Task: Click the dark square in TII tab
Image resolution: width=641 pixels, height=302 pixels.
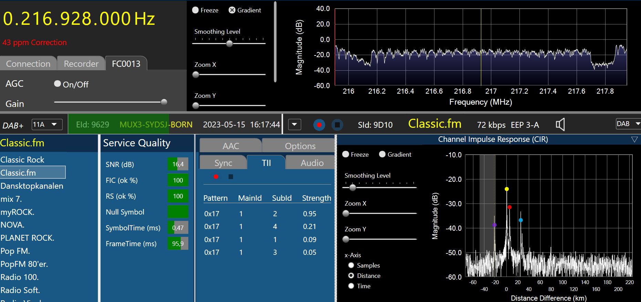Action: tap(231, 177)
